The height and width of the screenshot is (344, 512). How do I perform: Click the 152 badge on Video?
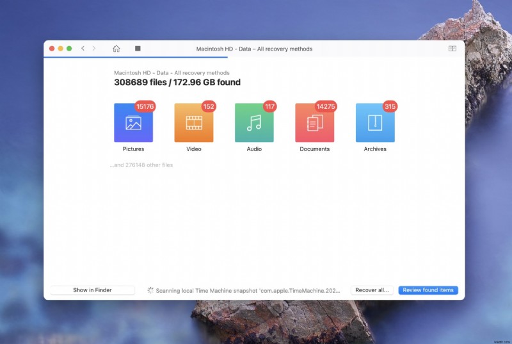[x=209, y=106]
